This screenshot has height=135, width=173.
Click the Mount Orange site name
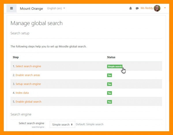[x=31, y=8]
